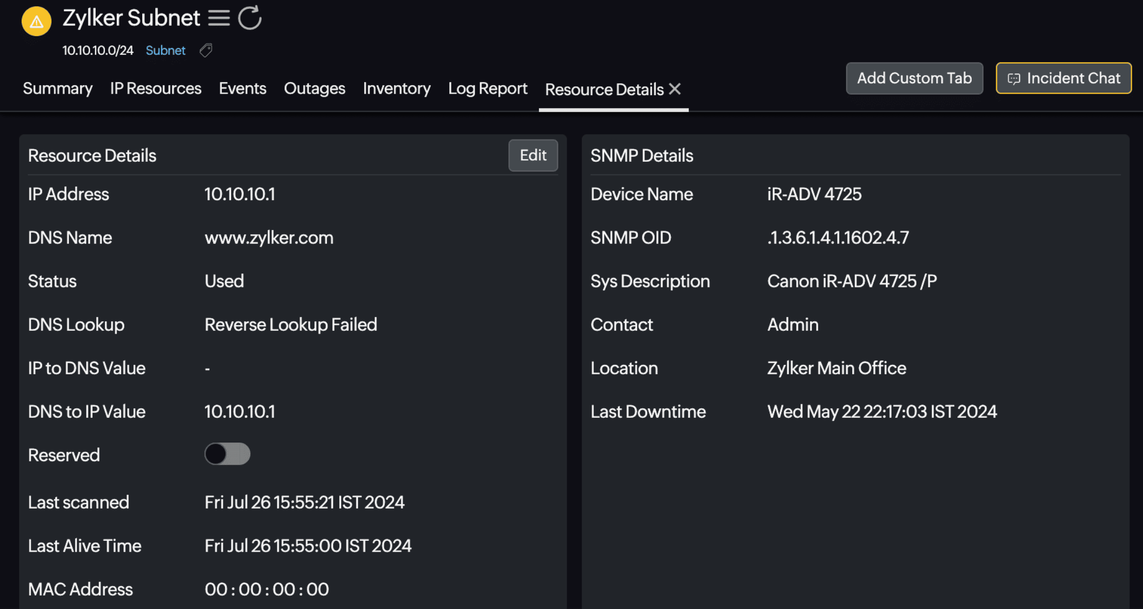Open the IP Resources tab
The image size is (1143, 609).
click(x=155, y=88)
